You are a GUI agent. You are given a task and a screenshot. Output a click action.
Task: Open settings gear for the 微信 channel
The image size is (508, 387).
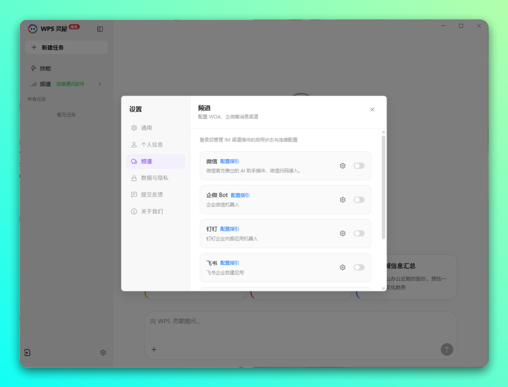point(342,165)
